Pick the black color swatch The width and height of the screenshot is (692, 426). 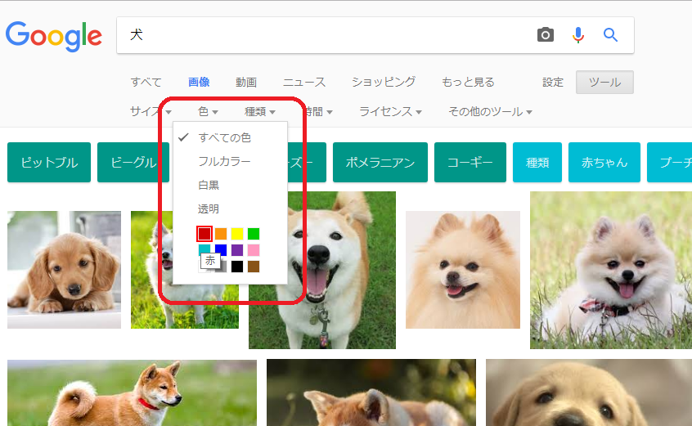[x=237, y=267]
